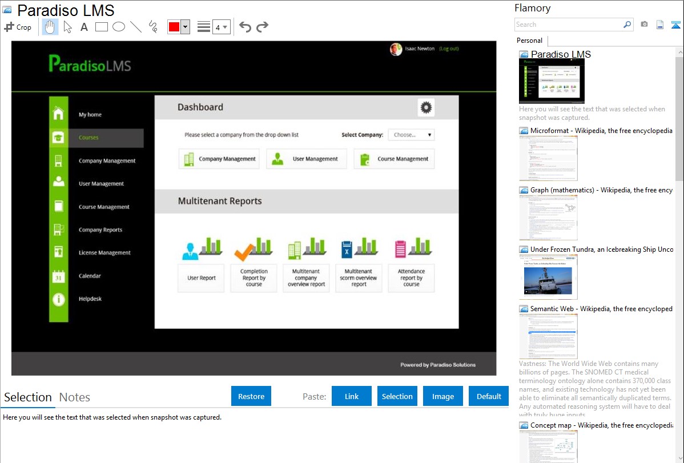
Task: Click the Multitenant scorm overview report icon
Action: [359, 249]
